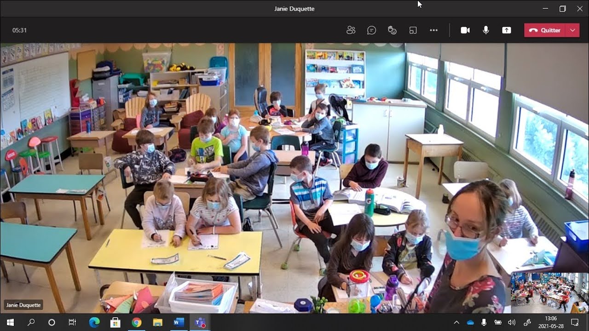
Task: Expand the Quitter dropdown arrow
Action: coord(572,30)
